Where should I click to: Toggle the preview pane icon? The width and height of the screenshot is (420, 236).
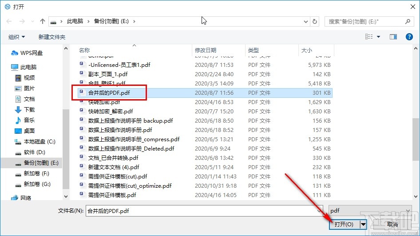pyautogui.click(x=393, y=37)
